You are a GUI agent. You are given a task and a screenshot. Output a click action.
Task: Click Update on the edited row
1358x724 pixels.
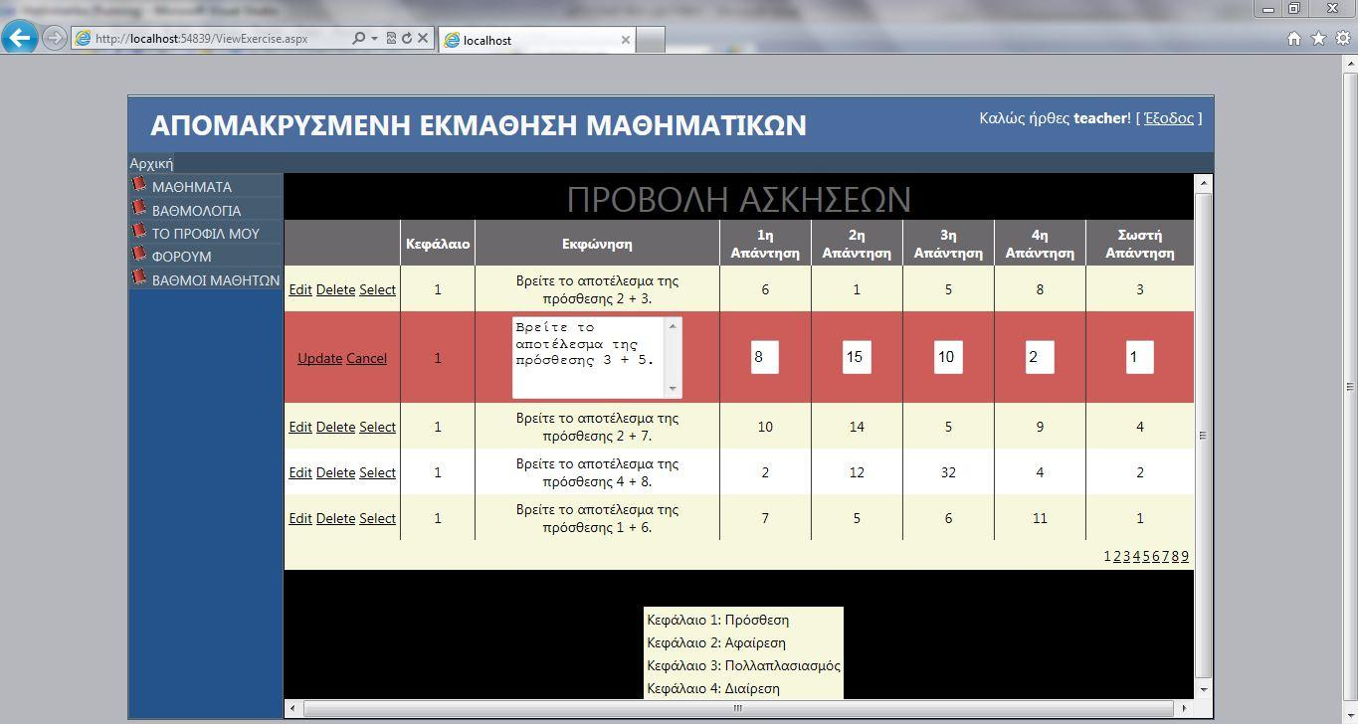coord(319,358)
